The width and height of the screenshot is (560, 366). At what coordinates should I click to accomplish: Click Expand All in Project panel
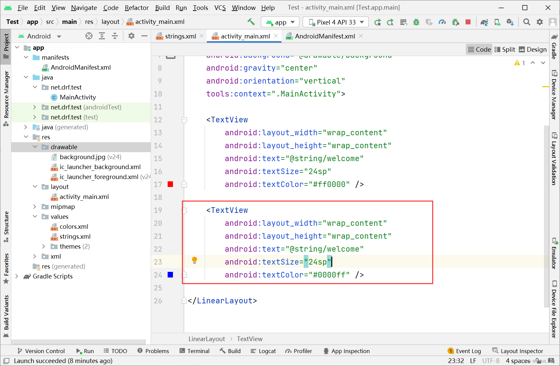pos(102,36)
